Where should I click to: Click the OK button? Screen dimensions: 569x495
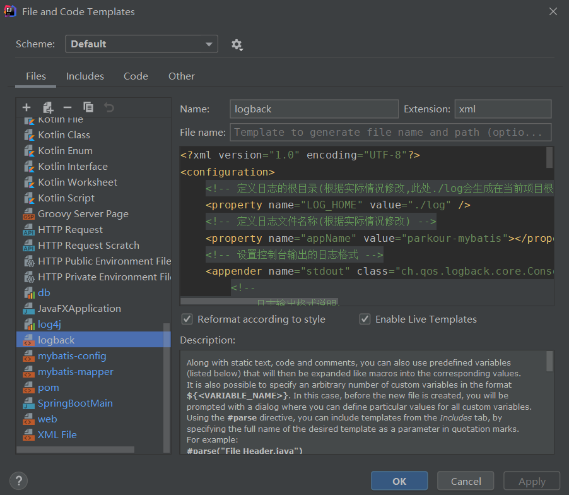click(399, 481)
